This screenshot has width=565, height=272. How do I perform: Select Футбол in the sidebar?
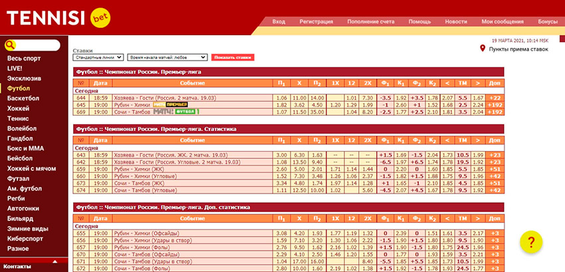19,88
